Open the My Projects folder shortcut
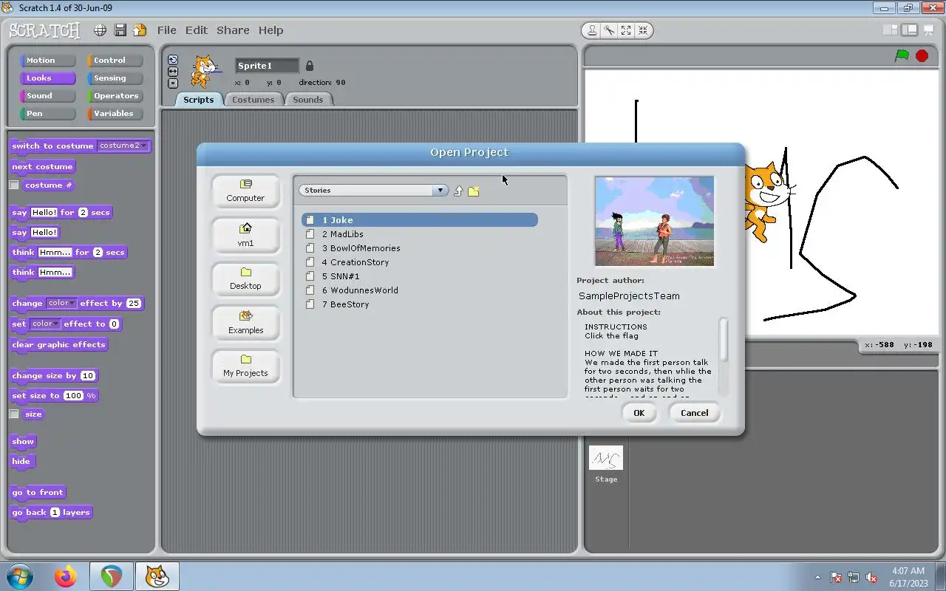This screenshot has width=946, height=591. (x=245, y=366)
